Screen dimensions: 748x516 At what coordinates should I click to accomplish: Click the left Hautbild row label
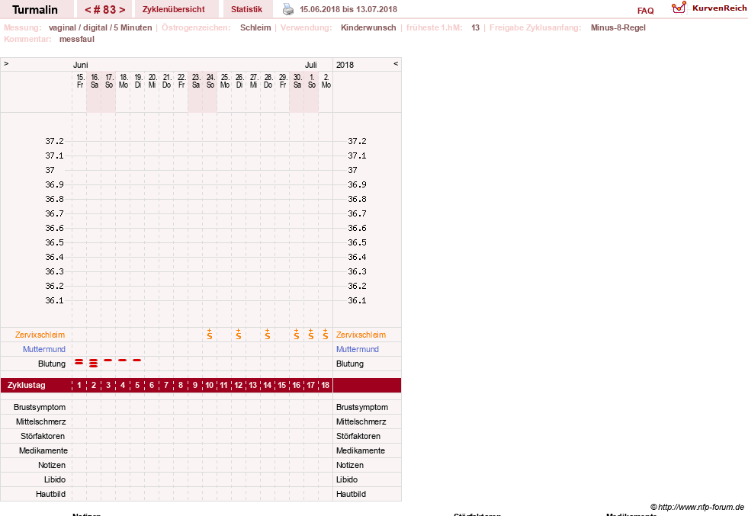click(50, 494)
